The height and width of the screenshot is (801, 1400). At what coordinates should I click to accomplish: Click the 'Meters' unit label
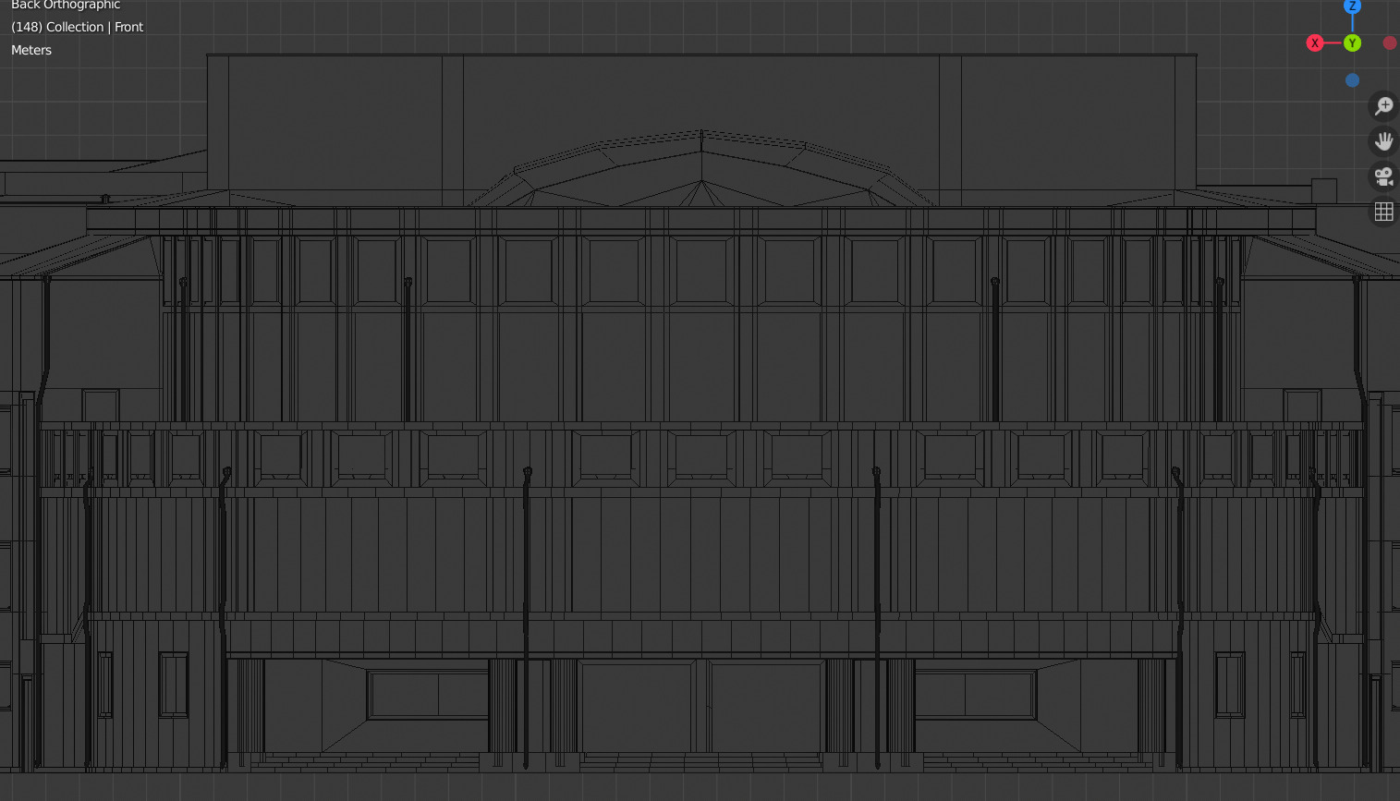tap(31, 50)
